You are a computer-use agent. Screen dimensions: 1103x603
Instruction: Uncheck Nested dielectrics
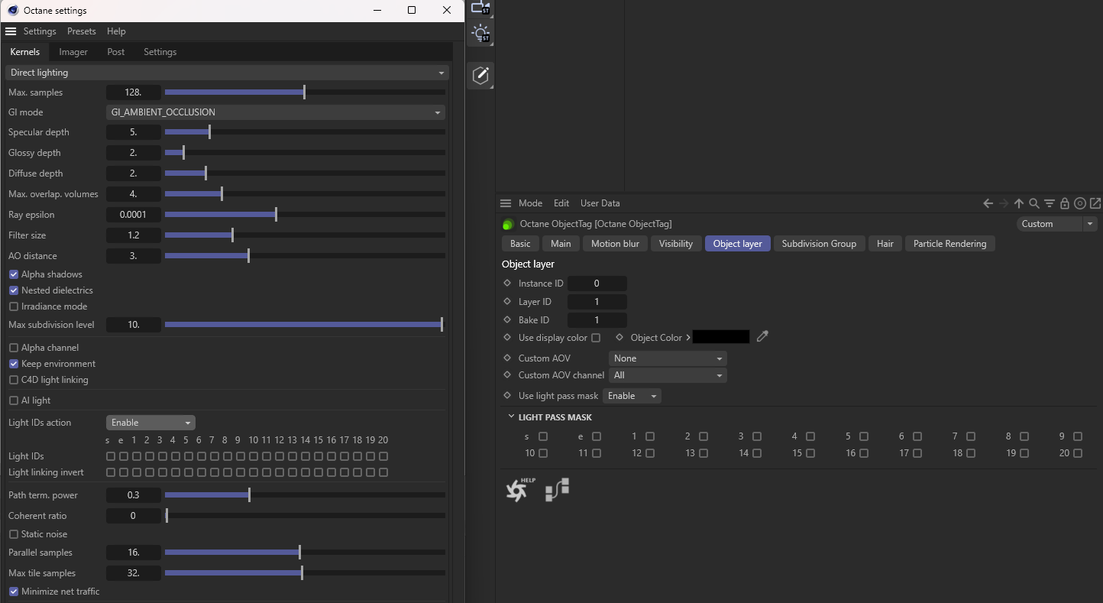click(14, 290)
